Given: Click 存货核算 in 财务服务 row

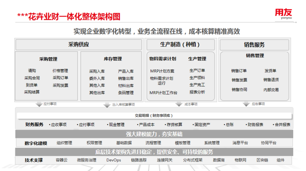Looking at the screenshot, I should pyautogui.click(x=174, y=125).
